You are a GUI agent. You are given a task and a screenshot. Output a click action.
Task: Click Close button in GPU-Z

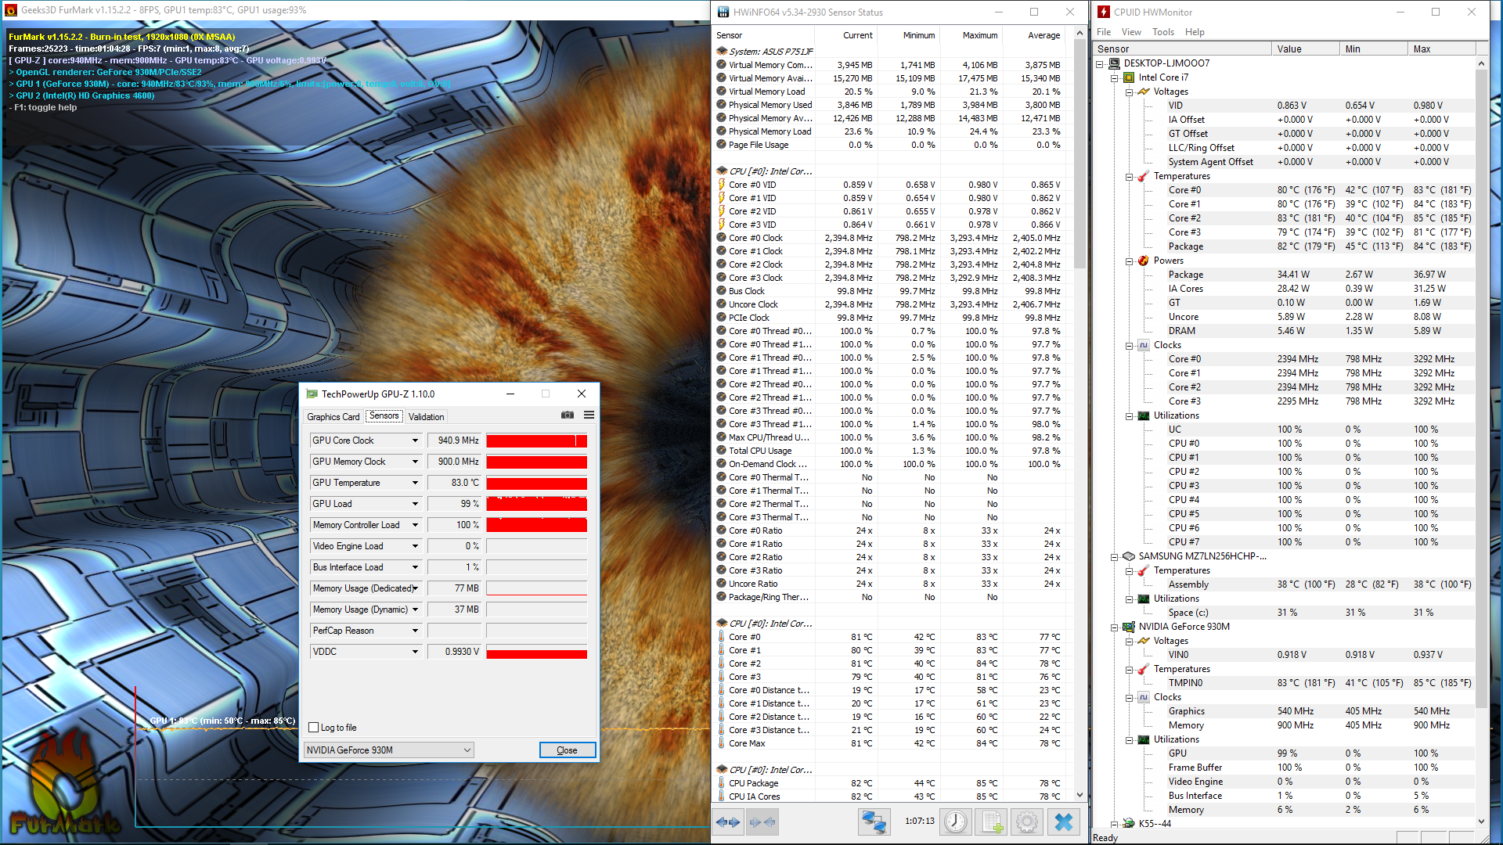[568, 750]
